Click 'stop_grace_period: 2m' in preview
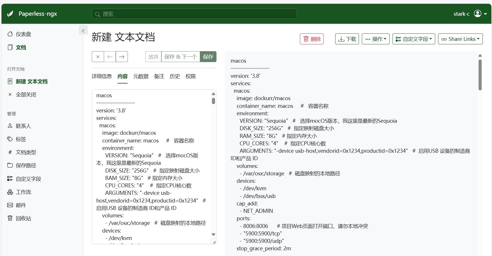Screen dimensions: 492x256 [x=264, y=248]
